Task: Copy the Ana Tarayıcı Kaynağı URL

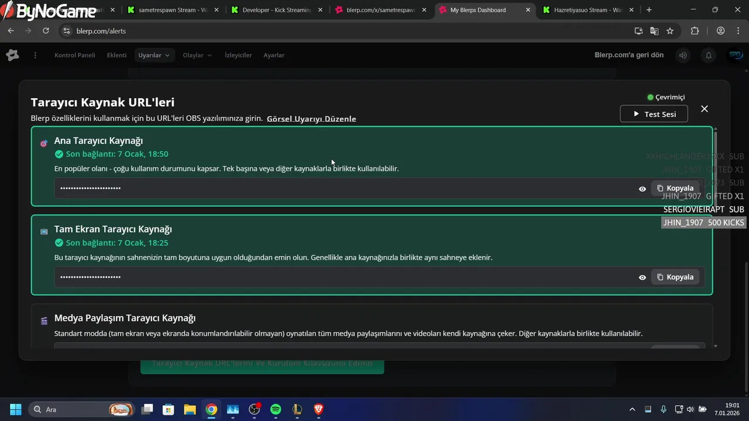Action: [x=675, y=188]
